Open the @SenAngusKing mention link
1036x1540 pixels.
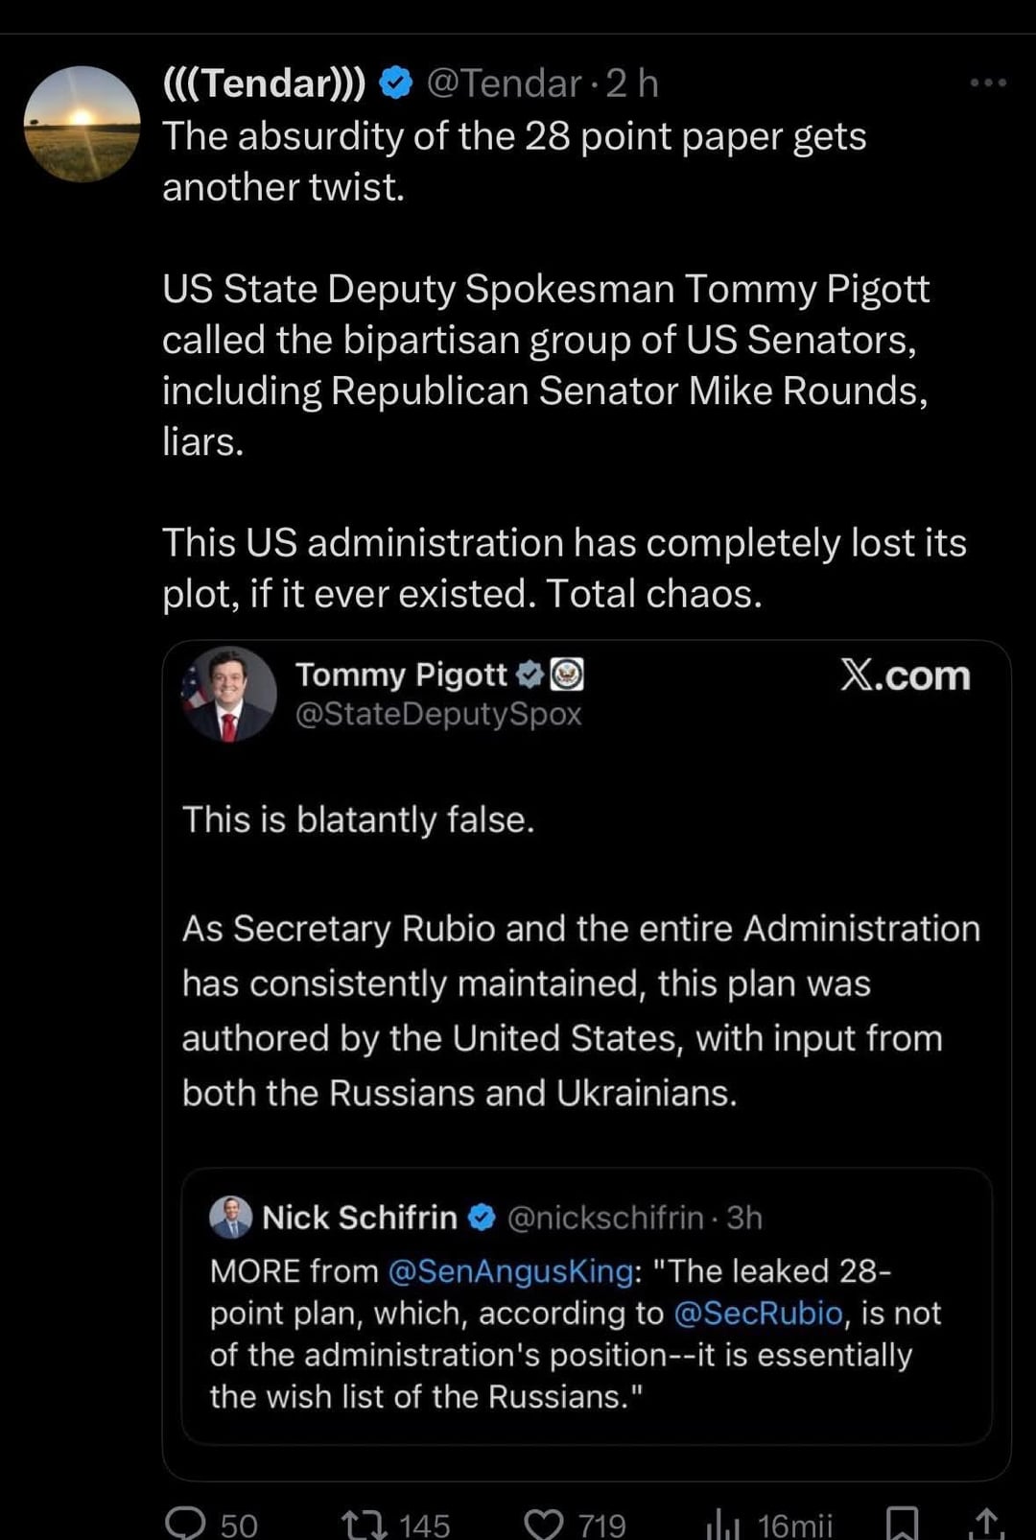pyautogui.click(x=510, y=1271)
